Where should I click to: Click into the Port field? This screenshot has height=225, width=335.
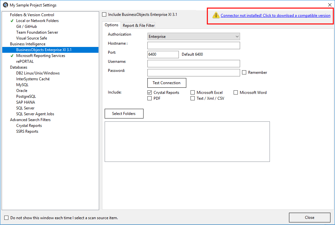coord(163,54)
